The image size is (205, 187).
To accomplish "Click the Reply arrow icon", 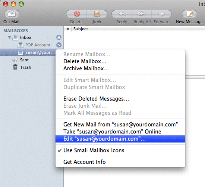I will click(122, 14).
